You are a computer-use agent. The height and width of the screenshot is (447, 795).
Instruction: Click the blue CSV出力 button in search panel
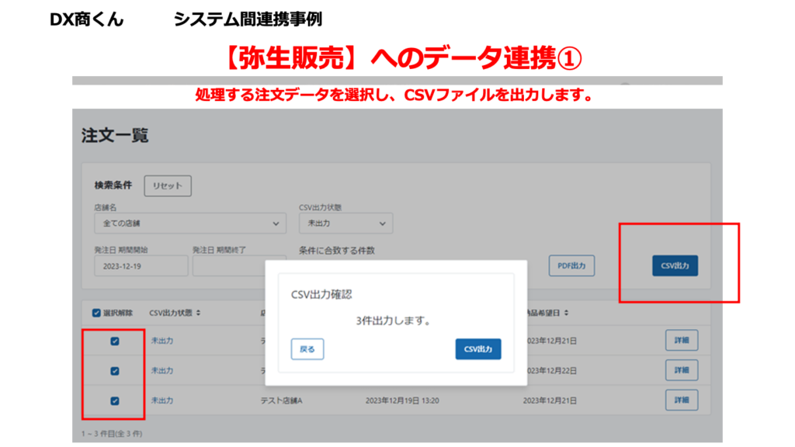coord(675,266)
